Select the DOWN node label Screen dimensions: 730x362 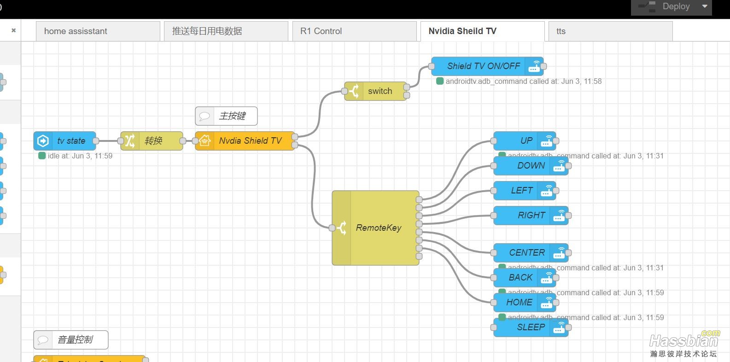(531, 166)
